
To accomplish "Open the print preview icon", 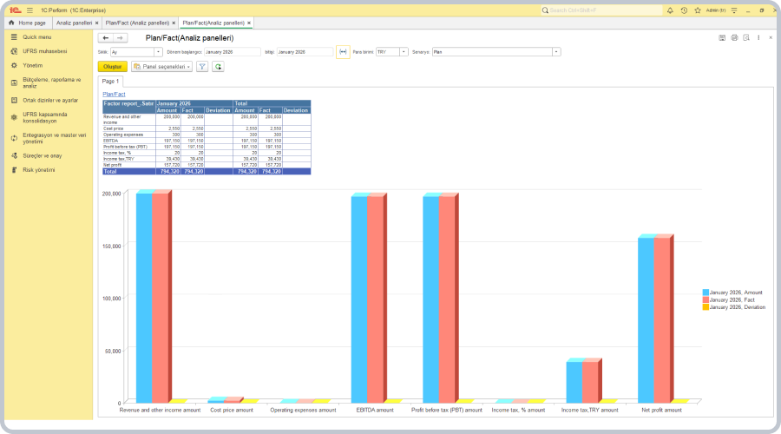I will [x=746, y=38].
